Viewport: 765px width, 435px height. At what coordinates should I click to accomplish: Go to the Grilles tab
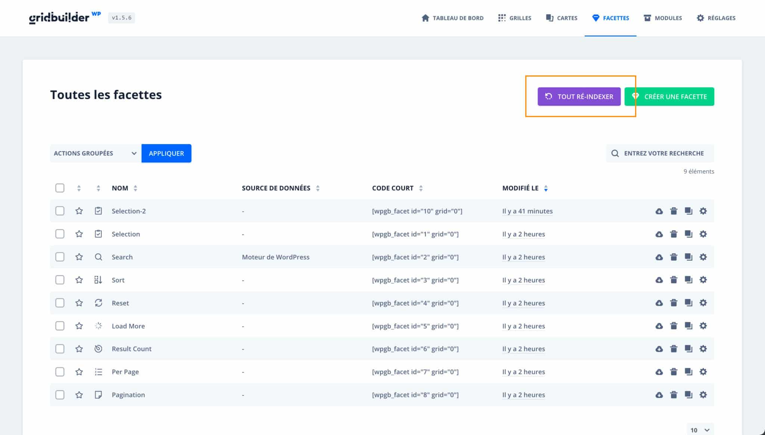click(514, 18)
